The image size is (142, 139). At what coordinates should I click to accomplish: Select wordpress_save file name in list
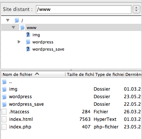(x=26, y=104)
